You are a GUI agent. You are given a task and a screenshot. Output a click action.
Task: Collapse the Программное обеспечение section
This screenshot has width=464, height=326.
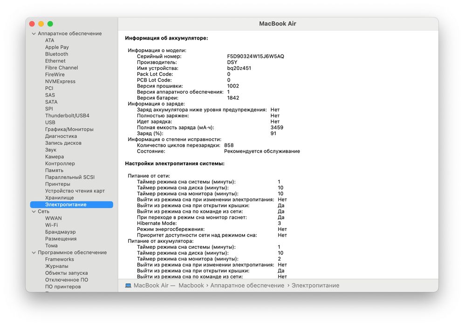[x=34, y=252]
